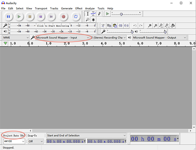196x150 pixels.
Task: Start recording with the Record button
Action: [x=64, y=17]
